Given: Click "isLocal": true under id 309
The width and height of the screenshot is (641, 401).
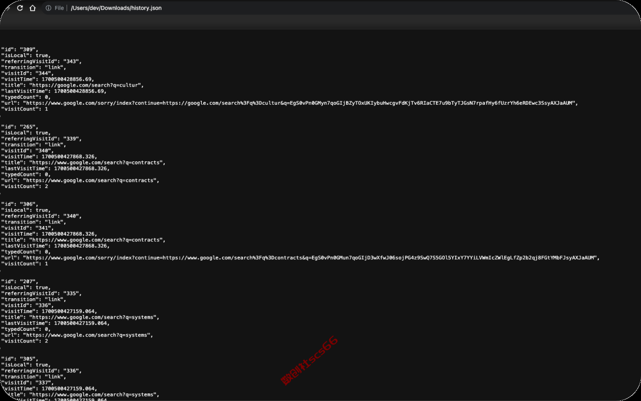Looking at the screenshot, I should tap(26, 56).
